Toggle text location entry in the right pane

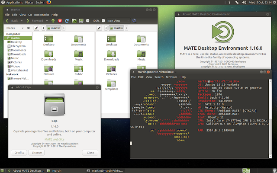pos(99,28)
